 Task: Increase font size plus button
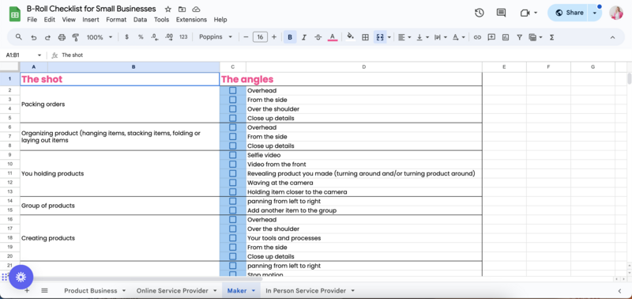tap(274, 37)
